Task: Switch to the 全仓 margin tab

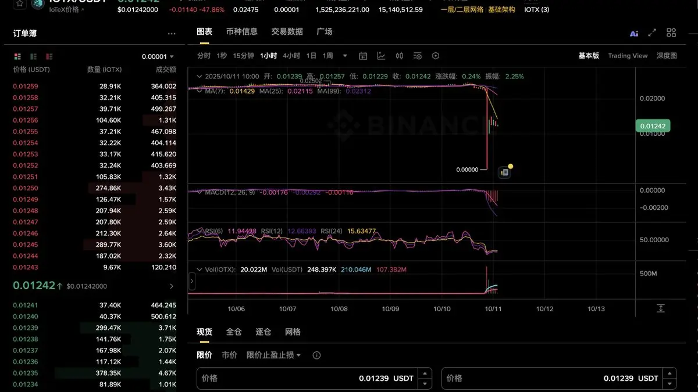Action: point(234,332)
